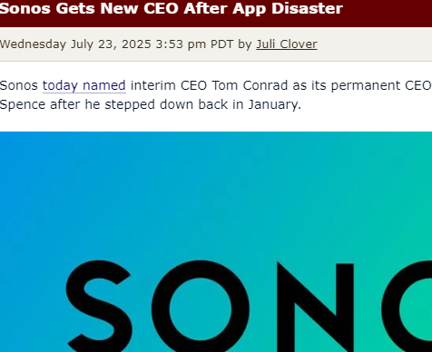Click the name "Spence" on the second line
This screenshot has height=352, width=432.
(23, 104)
